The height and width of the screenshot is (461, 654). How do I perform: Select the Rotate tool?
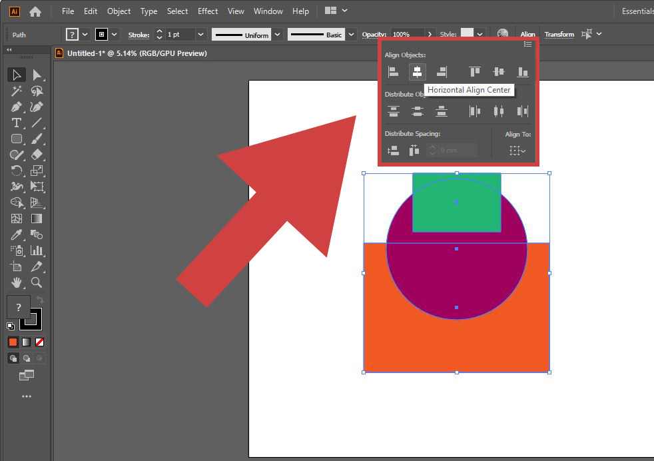coord(17,171)
